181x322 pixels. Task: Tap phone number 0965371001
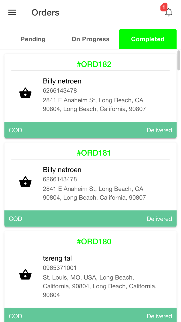tap(60, 268)
